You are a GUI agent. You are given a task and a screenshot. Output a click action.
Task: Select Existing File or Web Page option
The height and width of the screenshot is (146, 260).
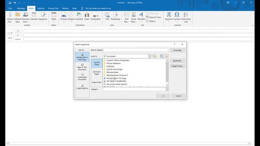pyautogui.click(x=82, y=57)
